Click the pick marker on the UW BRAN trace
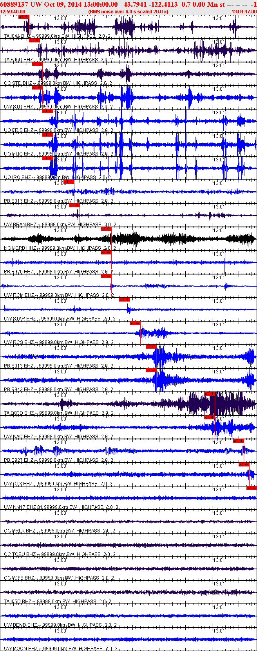 74,205
